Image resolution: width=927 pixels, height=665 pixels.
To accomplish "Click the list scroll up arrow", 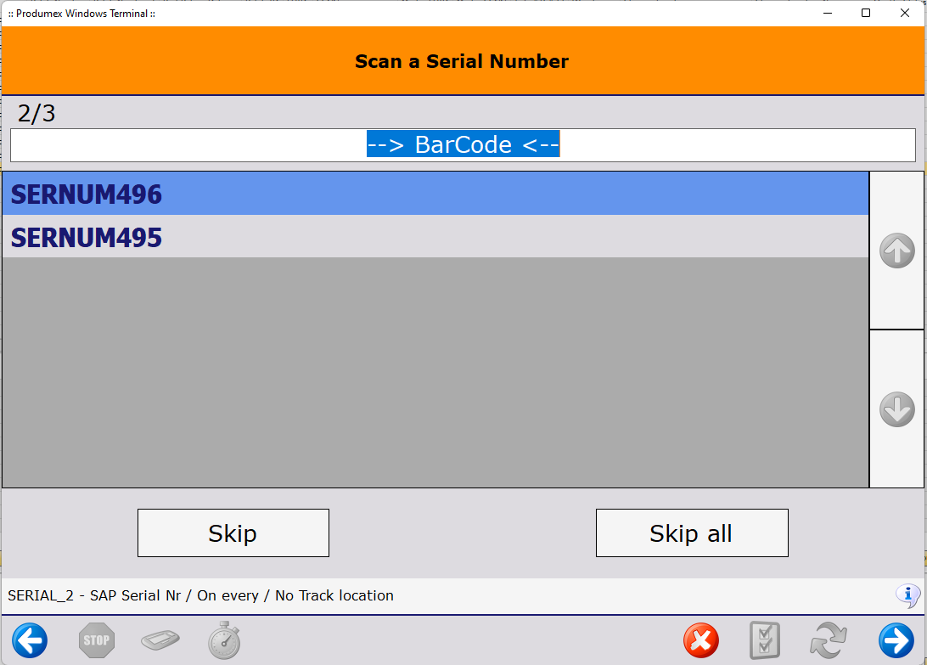I will click(896, 251).
